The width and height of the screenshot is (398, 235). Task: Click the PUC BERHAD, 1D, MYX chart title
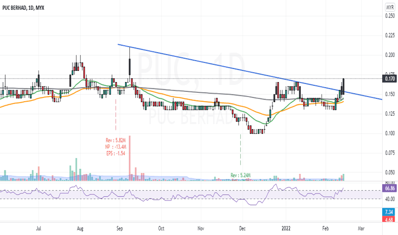click(23, 8)
